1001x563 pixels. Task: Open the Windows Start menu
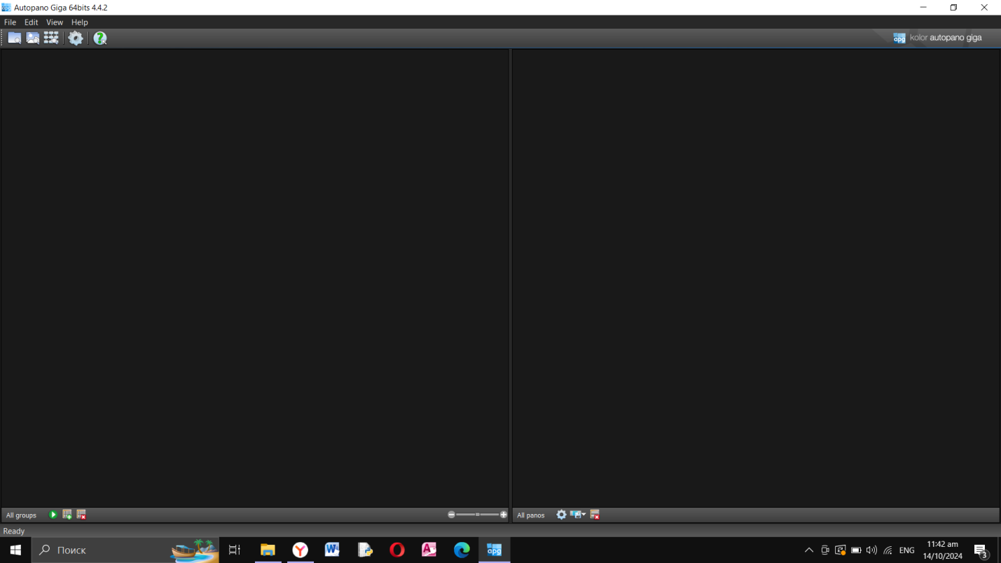click(x=15, y=550)
